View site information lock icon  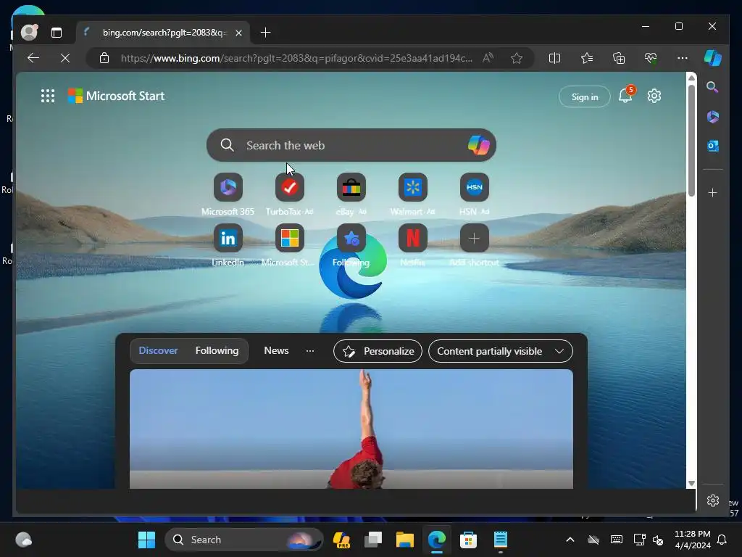tap(104, 58)
